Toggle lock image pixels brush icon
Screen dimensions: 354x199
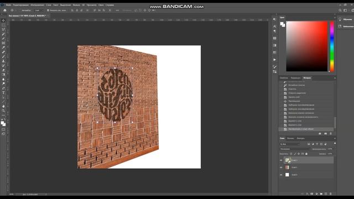(x=295, y=154)
